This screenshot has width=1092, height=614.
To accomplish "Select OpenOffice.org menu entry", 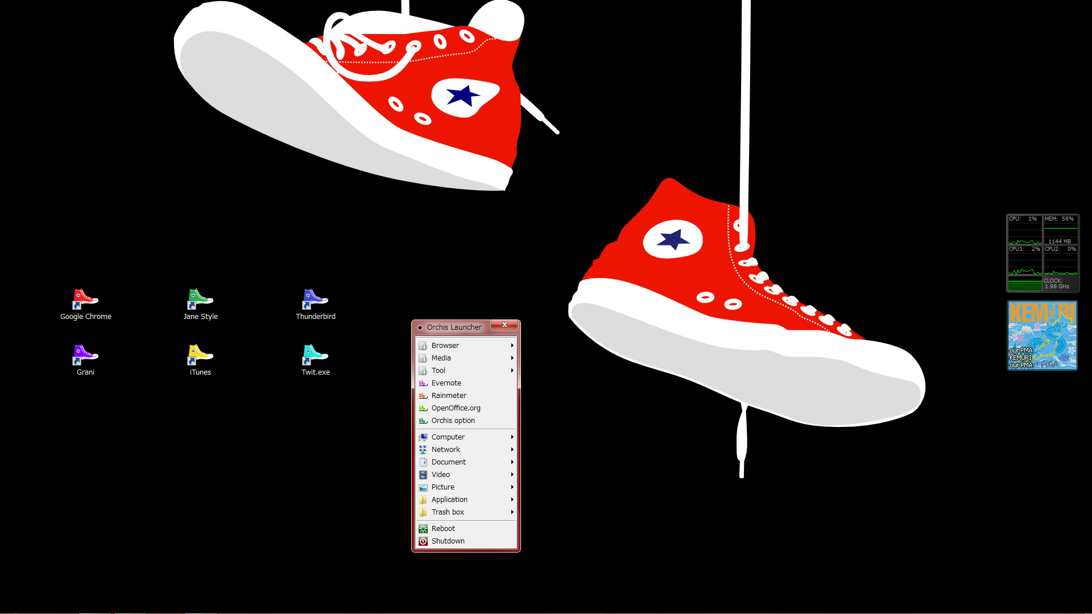I will click(x=456, y=408).
